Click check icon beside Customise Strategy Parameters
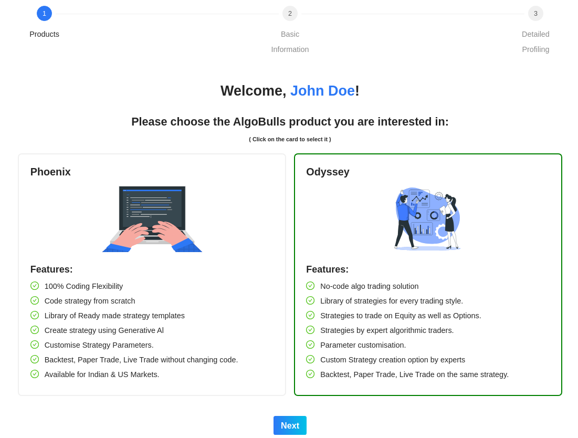Image resolution: width=578 pixels, height=438 pixels. click(35, 345)
